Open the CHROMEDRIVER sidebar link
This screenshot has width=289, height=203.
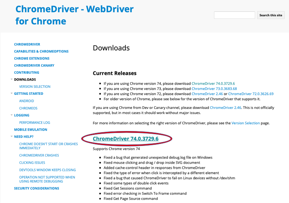(x=27, y=44)
